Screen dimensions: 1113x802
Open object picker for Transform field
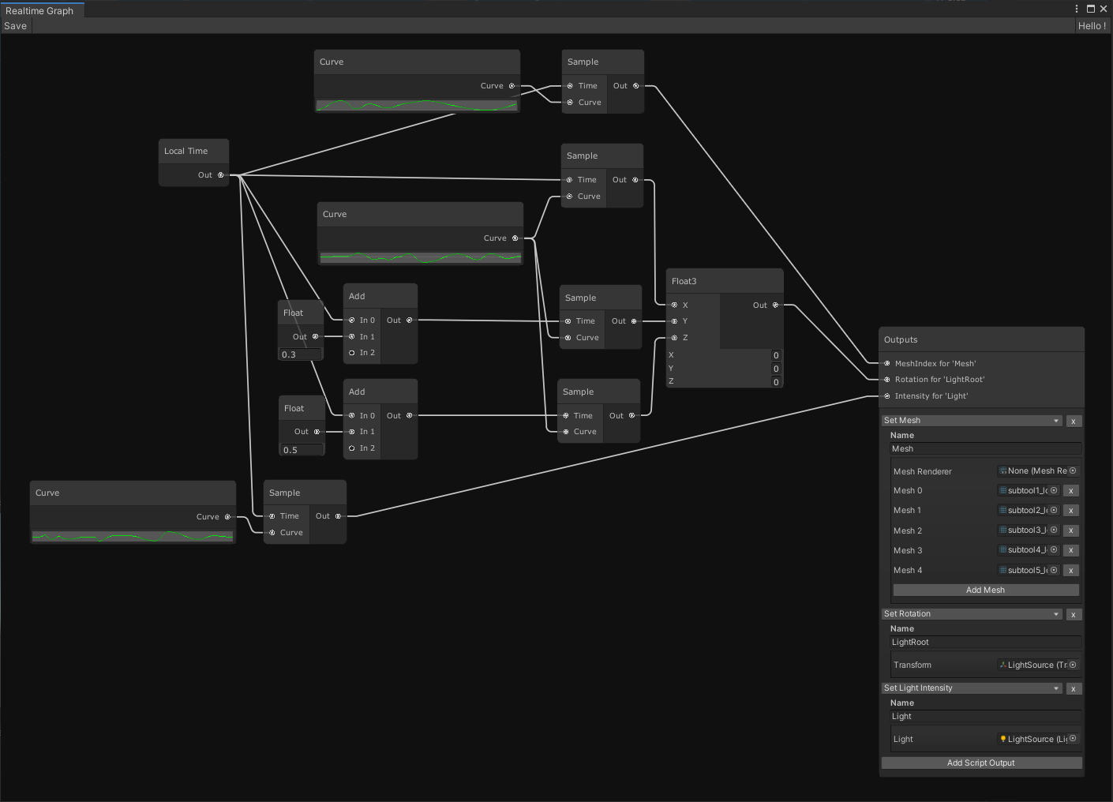1073,665
